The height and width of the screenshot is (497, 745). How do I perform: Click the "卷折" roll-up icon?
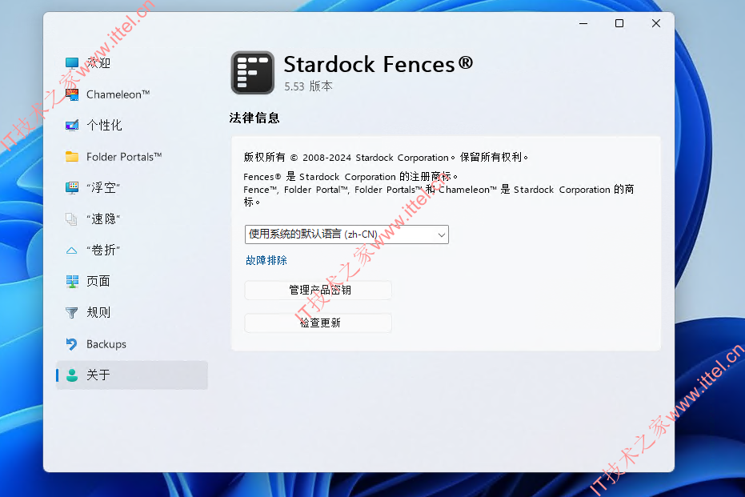pos(71,251)
